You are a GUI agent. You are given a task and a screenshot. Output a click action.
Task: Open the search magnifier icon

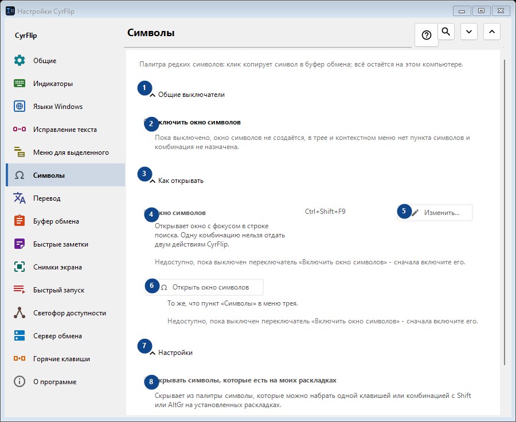(446, 32)
